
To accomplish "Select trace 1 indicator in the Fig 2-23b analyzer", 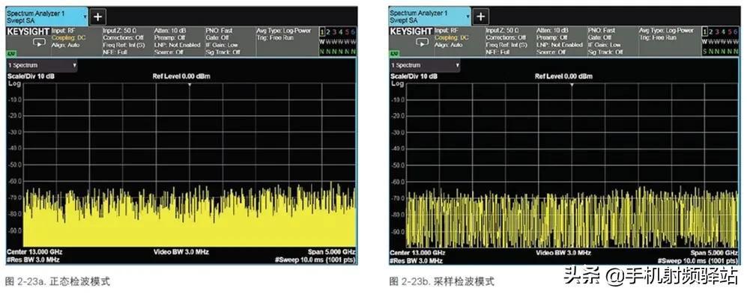I will (x=705, y=31).
